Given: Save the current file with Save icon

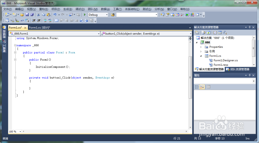Looking at the screenshot, I should click(27, 15).
